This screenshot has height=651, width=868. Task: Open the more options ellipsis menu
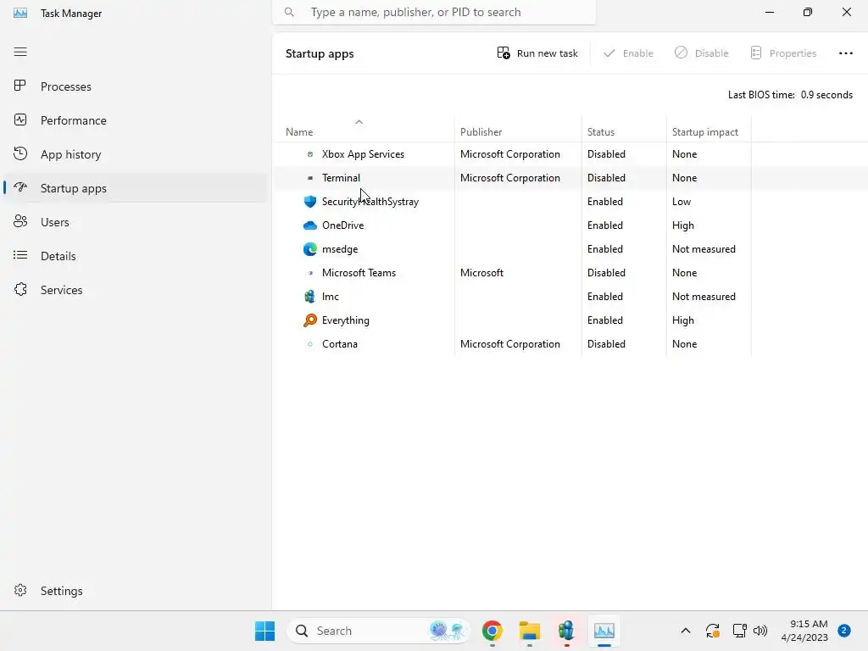845,53
